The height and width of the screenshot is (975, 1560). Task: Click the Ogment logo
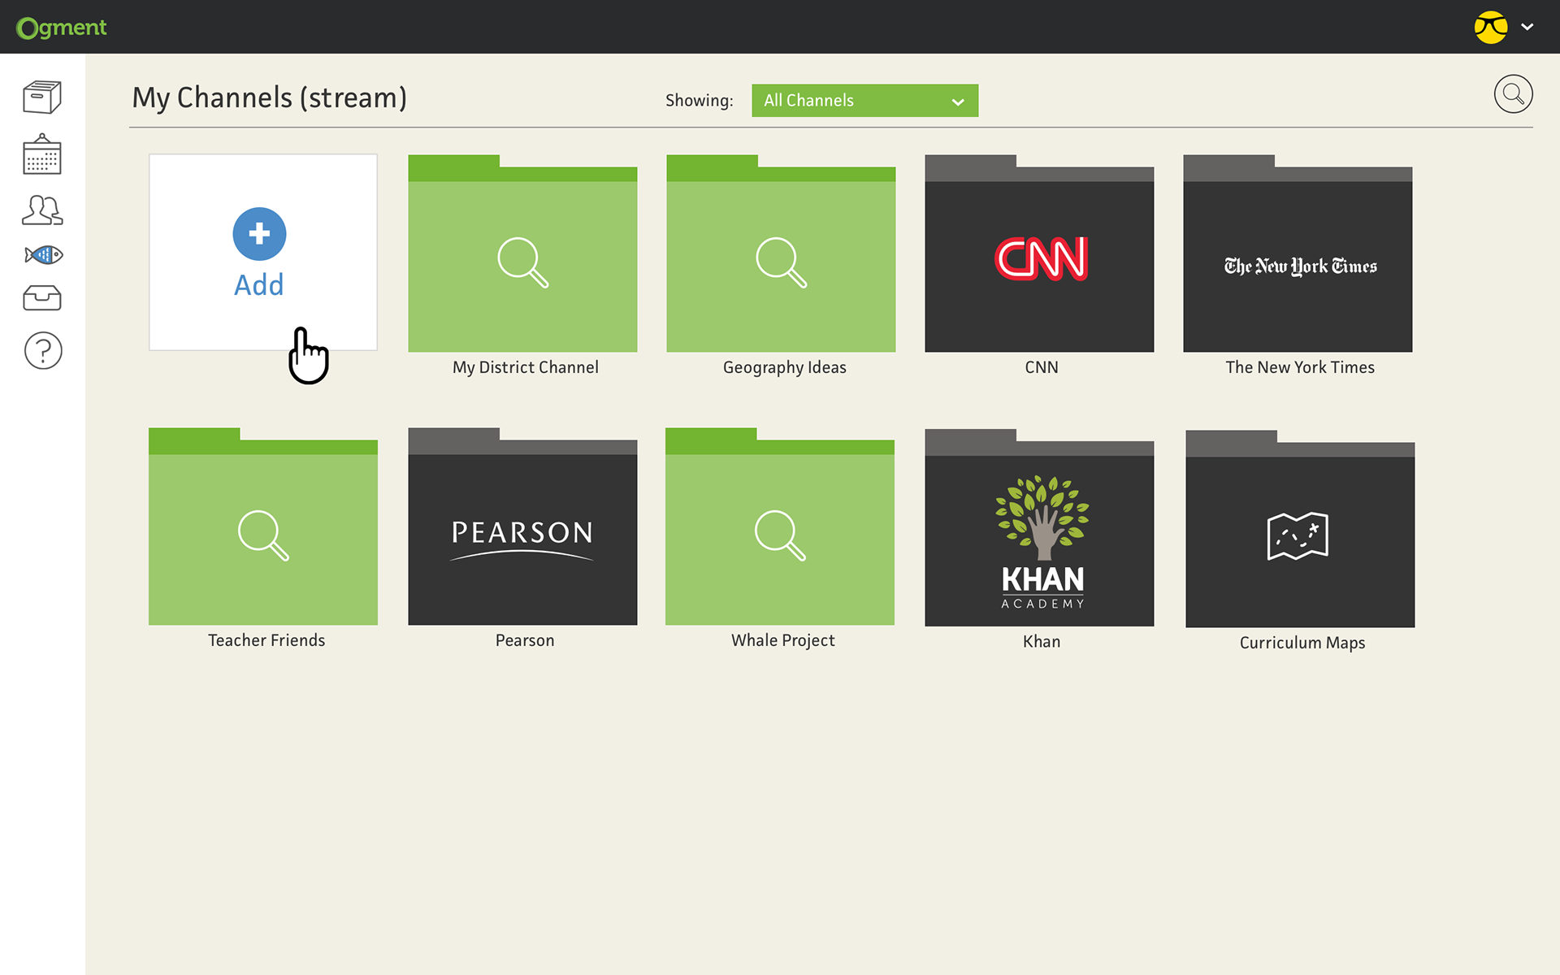pos(62,28)
